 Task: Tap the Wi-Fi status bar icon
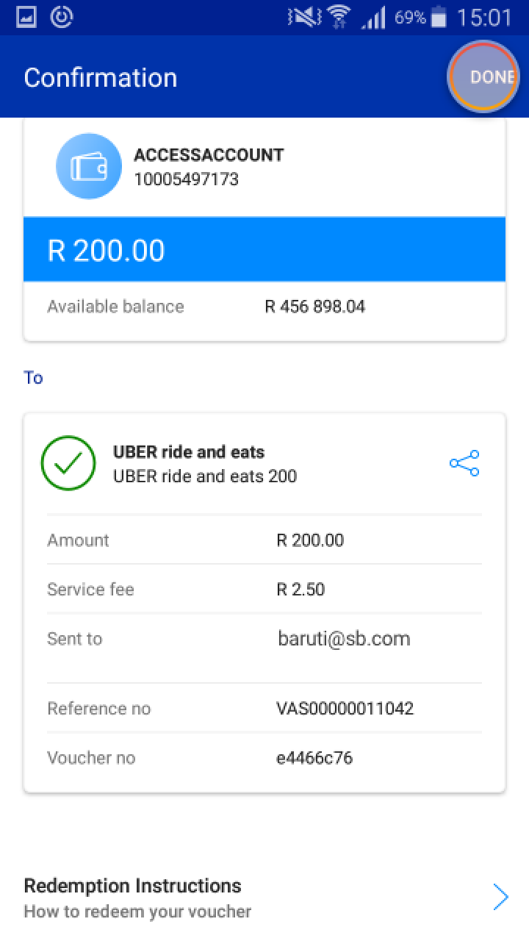coord(339,17)
